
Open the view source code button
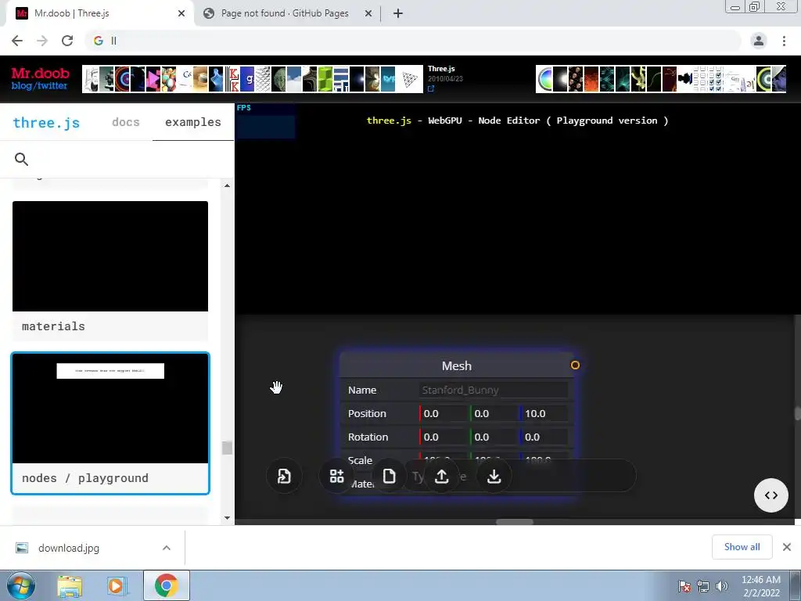(770, 495)
